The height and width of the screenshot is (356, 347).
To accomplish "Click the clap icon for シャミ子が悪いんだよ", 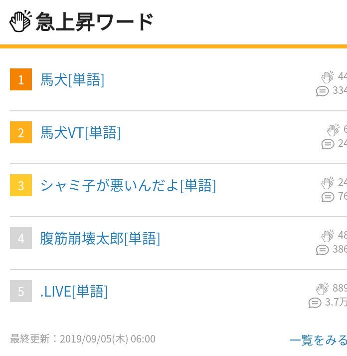I will pyautogui.click(x=328, y=183).
